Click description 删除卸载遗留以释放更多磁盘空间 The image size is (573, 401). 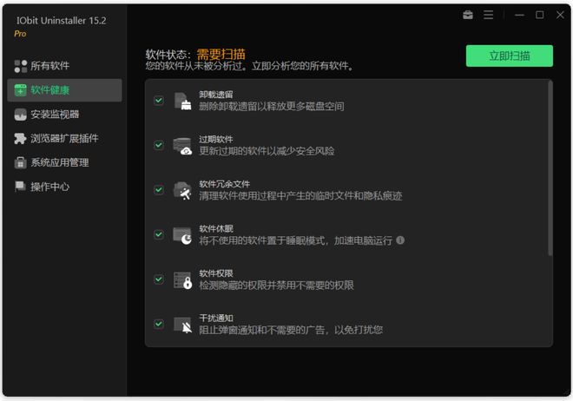(x=272, y=106)
